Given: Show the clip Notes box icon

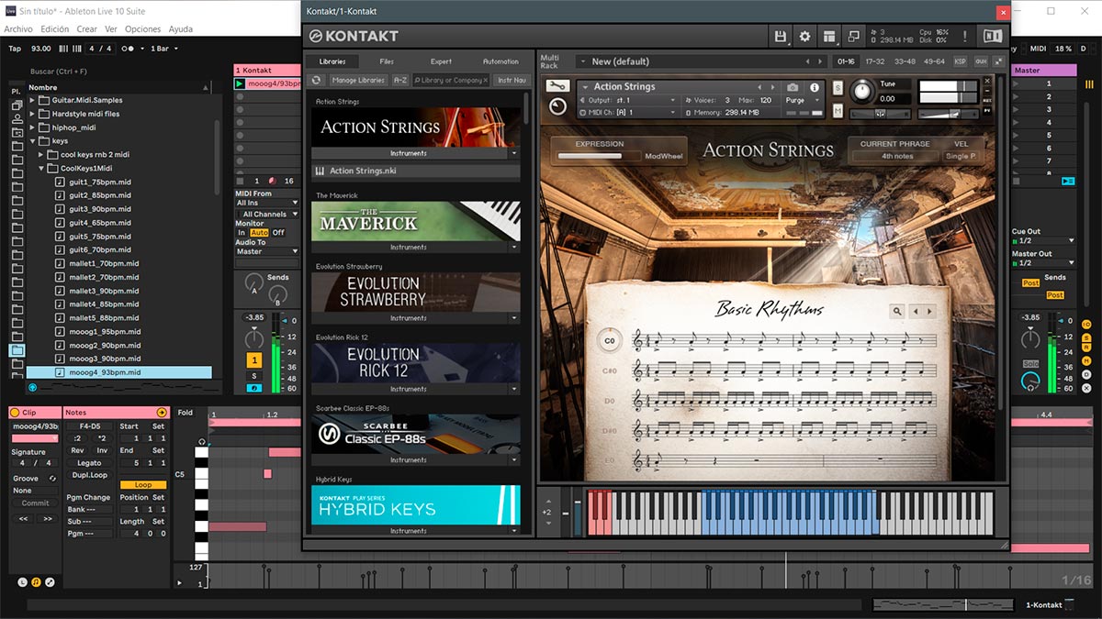Looking at the screenshot, I should 36,582.
